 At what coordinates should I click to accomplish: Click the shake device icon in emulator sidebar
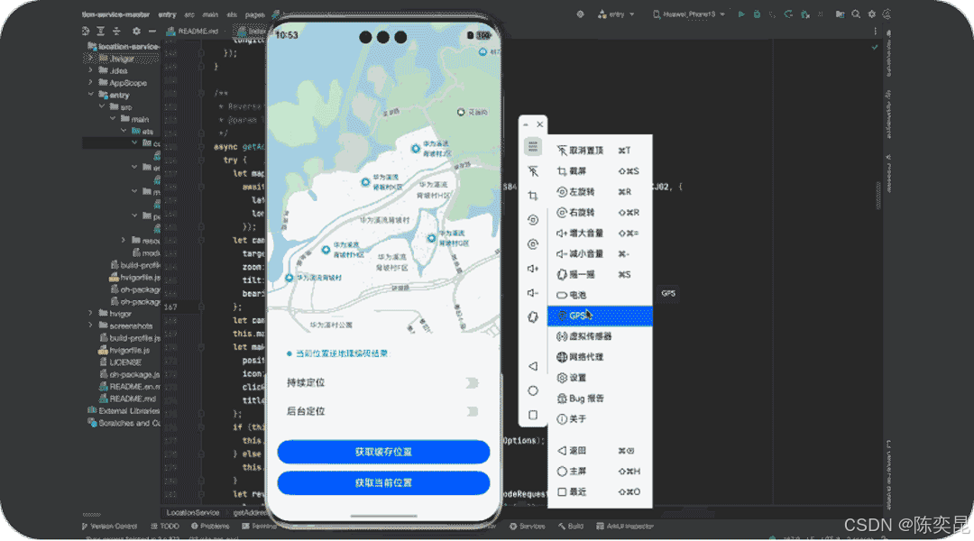533,317
